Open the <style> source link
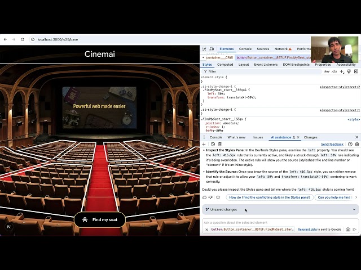361x270 pixels. [x=354, y=119]
